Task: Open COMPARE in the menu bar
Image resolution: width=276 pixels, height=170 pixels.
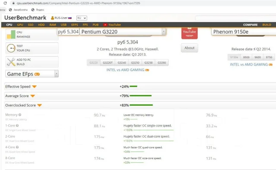Action: [250, 25]
